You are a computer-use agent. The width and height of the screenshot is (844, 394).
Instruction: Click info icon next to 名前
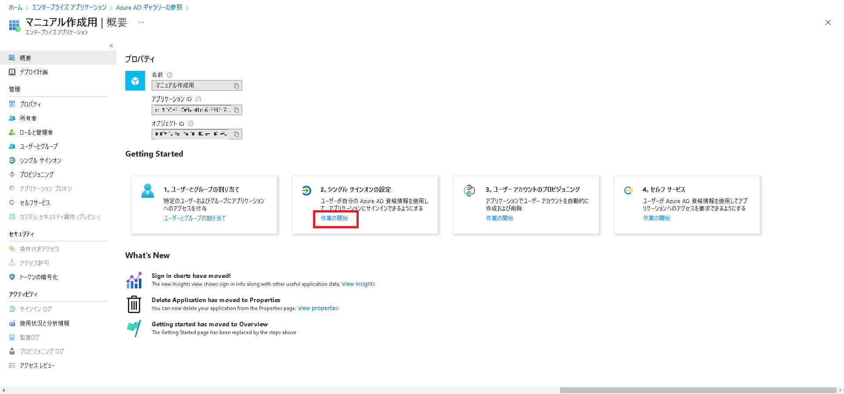coord(170,75)
